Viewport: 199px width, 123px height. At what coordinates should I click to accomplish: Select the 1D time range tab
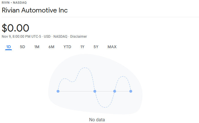(8, 47)
